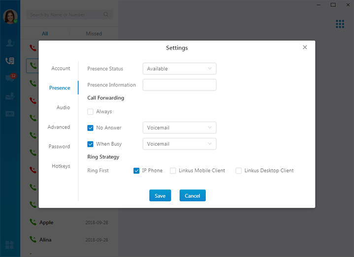Viewport: 354px width, 257px height.
Task: Close the Settings dialog
Action: (x=305, y=47)
